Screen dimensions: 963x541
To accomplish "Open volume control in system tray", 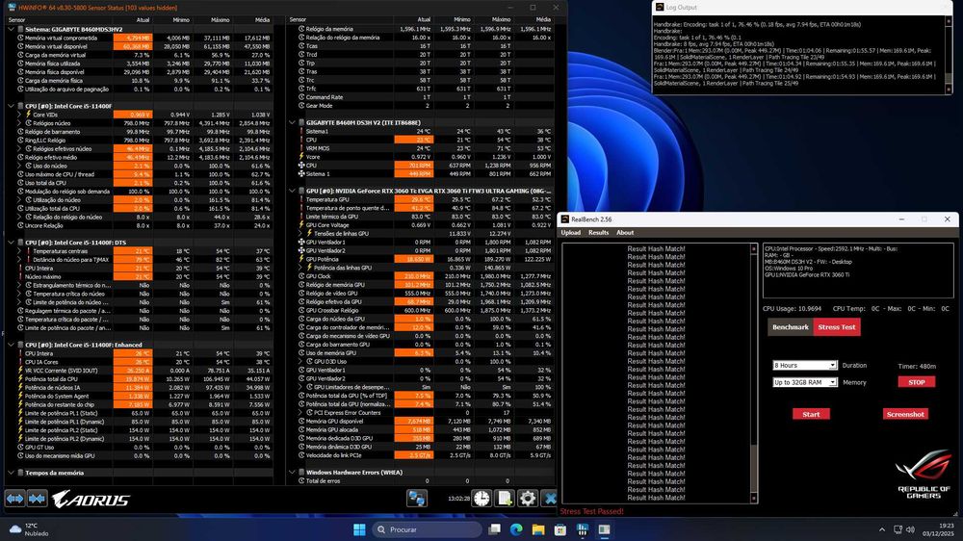I will 910,529.
